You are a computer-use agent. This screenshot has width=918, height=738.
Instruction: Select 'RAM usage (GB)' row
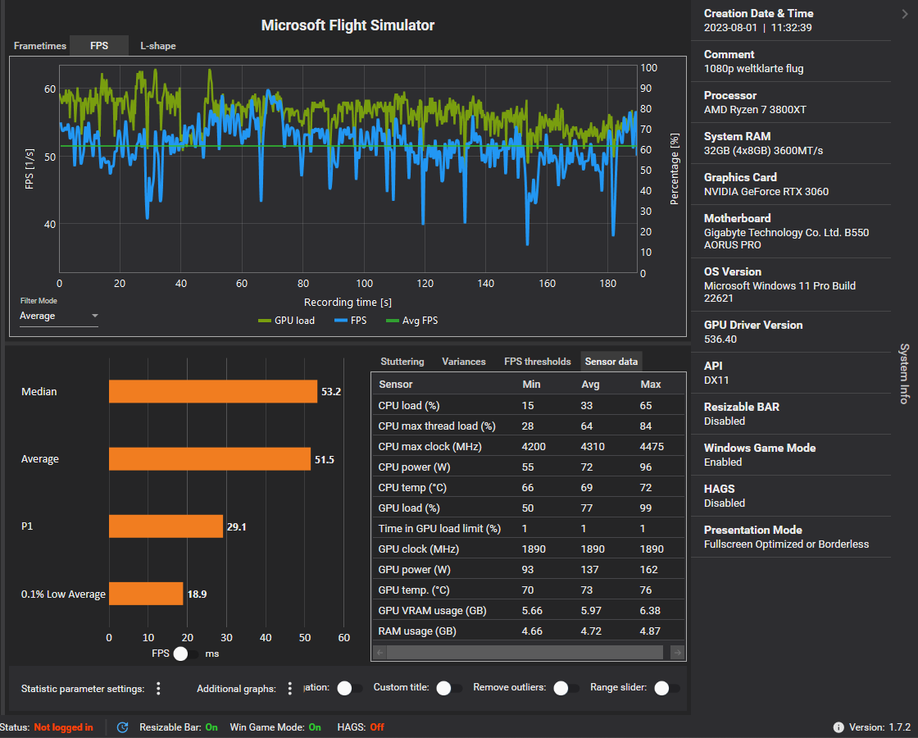(528, 631)
